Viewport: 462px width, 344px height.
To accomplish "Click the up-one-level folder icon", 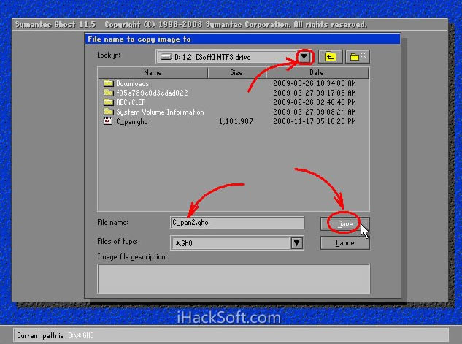I will click(331, 56).
